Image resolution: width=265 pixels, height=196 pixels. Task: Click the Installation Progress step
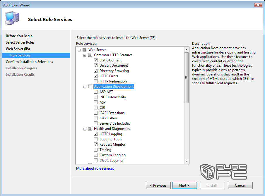21,68
